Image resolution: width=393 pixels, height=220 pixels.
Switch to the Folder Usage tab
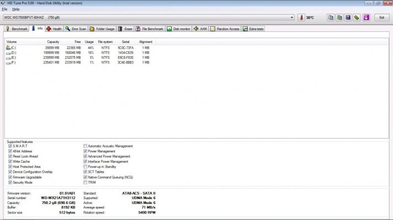pos(102,29)
